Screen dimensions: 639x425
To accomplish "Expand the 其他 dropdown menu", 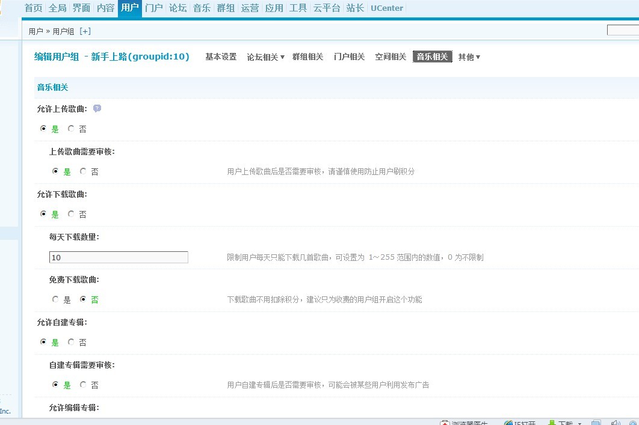I will 469,57.
